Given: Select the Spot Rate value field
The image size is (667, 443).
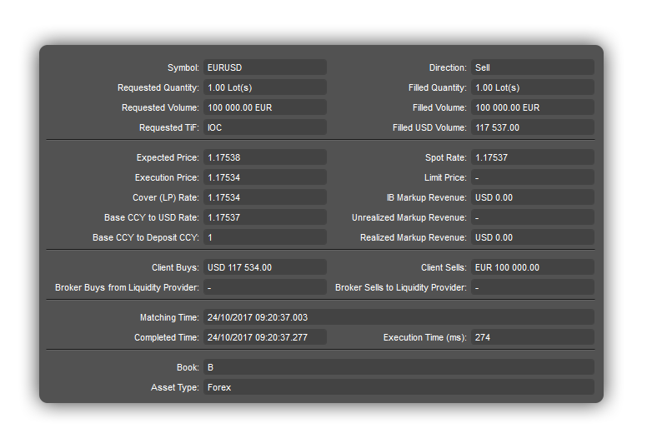Looking at the screenshot, I should 533,157.
